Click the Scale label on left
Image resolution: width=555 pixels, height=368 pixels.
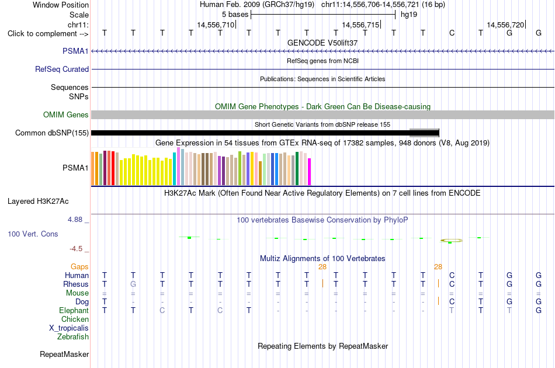pyautogui.click(x=79, y=15)
